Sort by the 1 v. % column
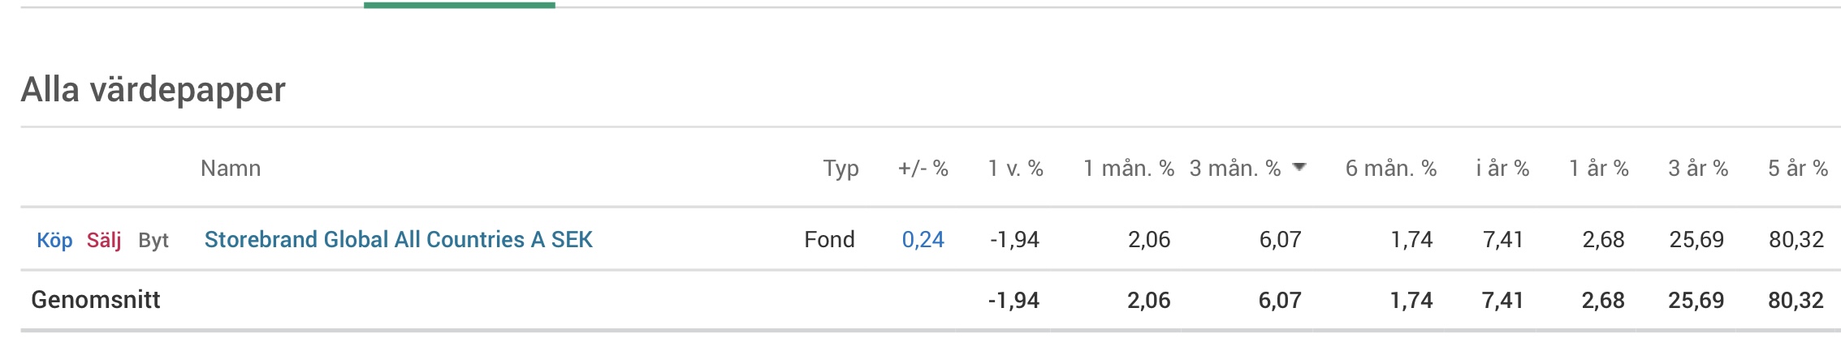The width and height of the screenshot is (1841, 355). tap(1015, 169)
